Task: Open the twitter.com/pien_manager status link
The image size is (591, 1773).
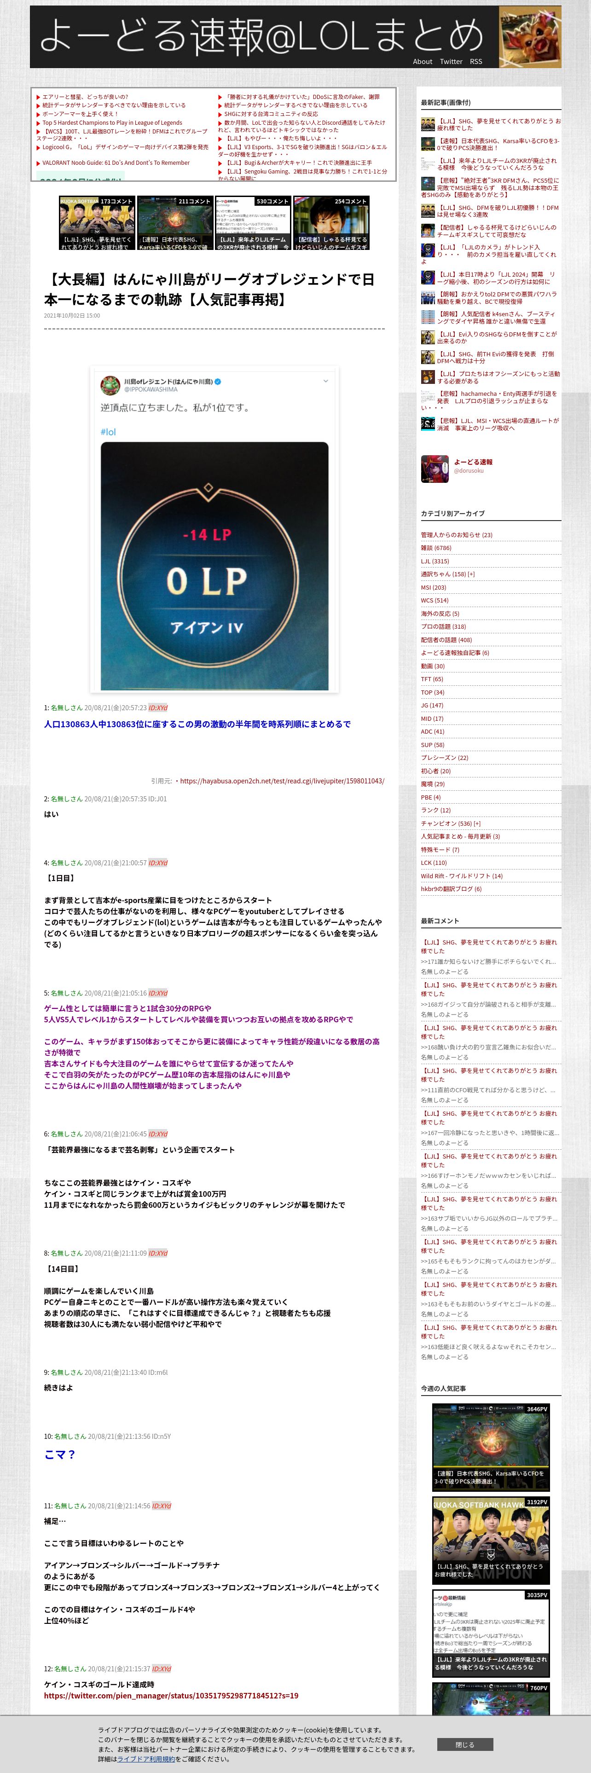Action: [x=171, y=1695]
